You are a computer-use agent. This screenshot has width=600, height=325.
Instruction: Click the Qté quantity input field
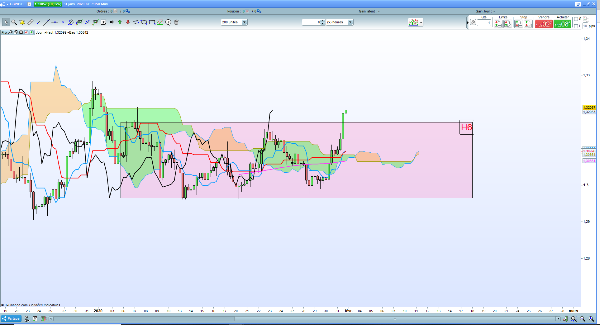[x=484, y=23]
